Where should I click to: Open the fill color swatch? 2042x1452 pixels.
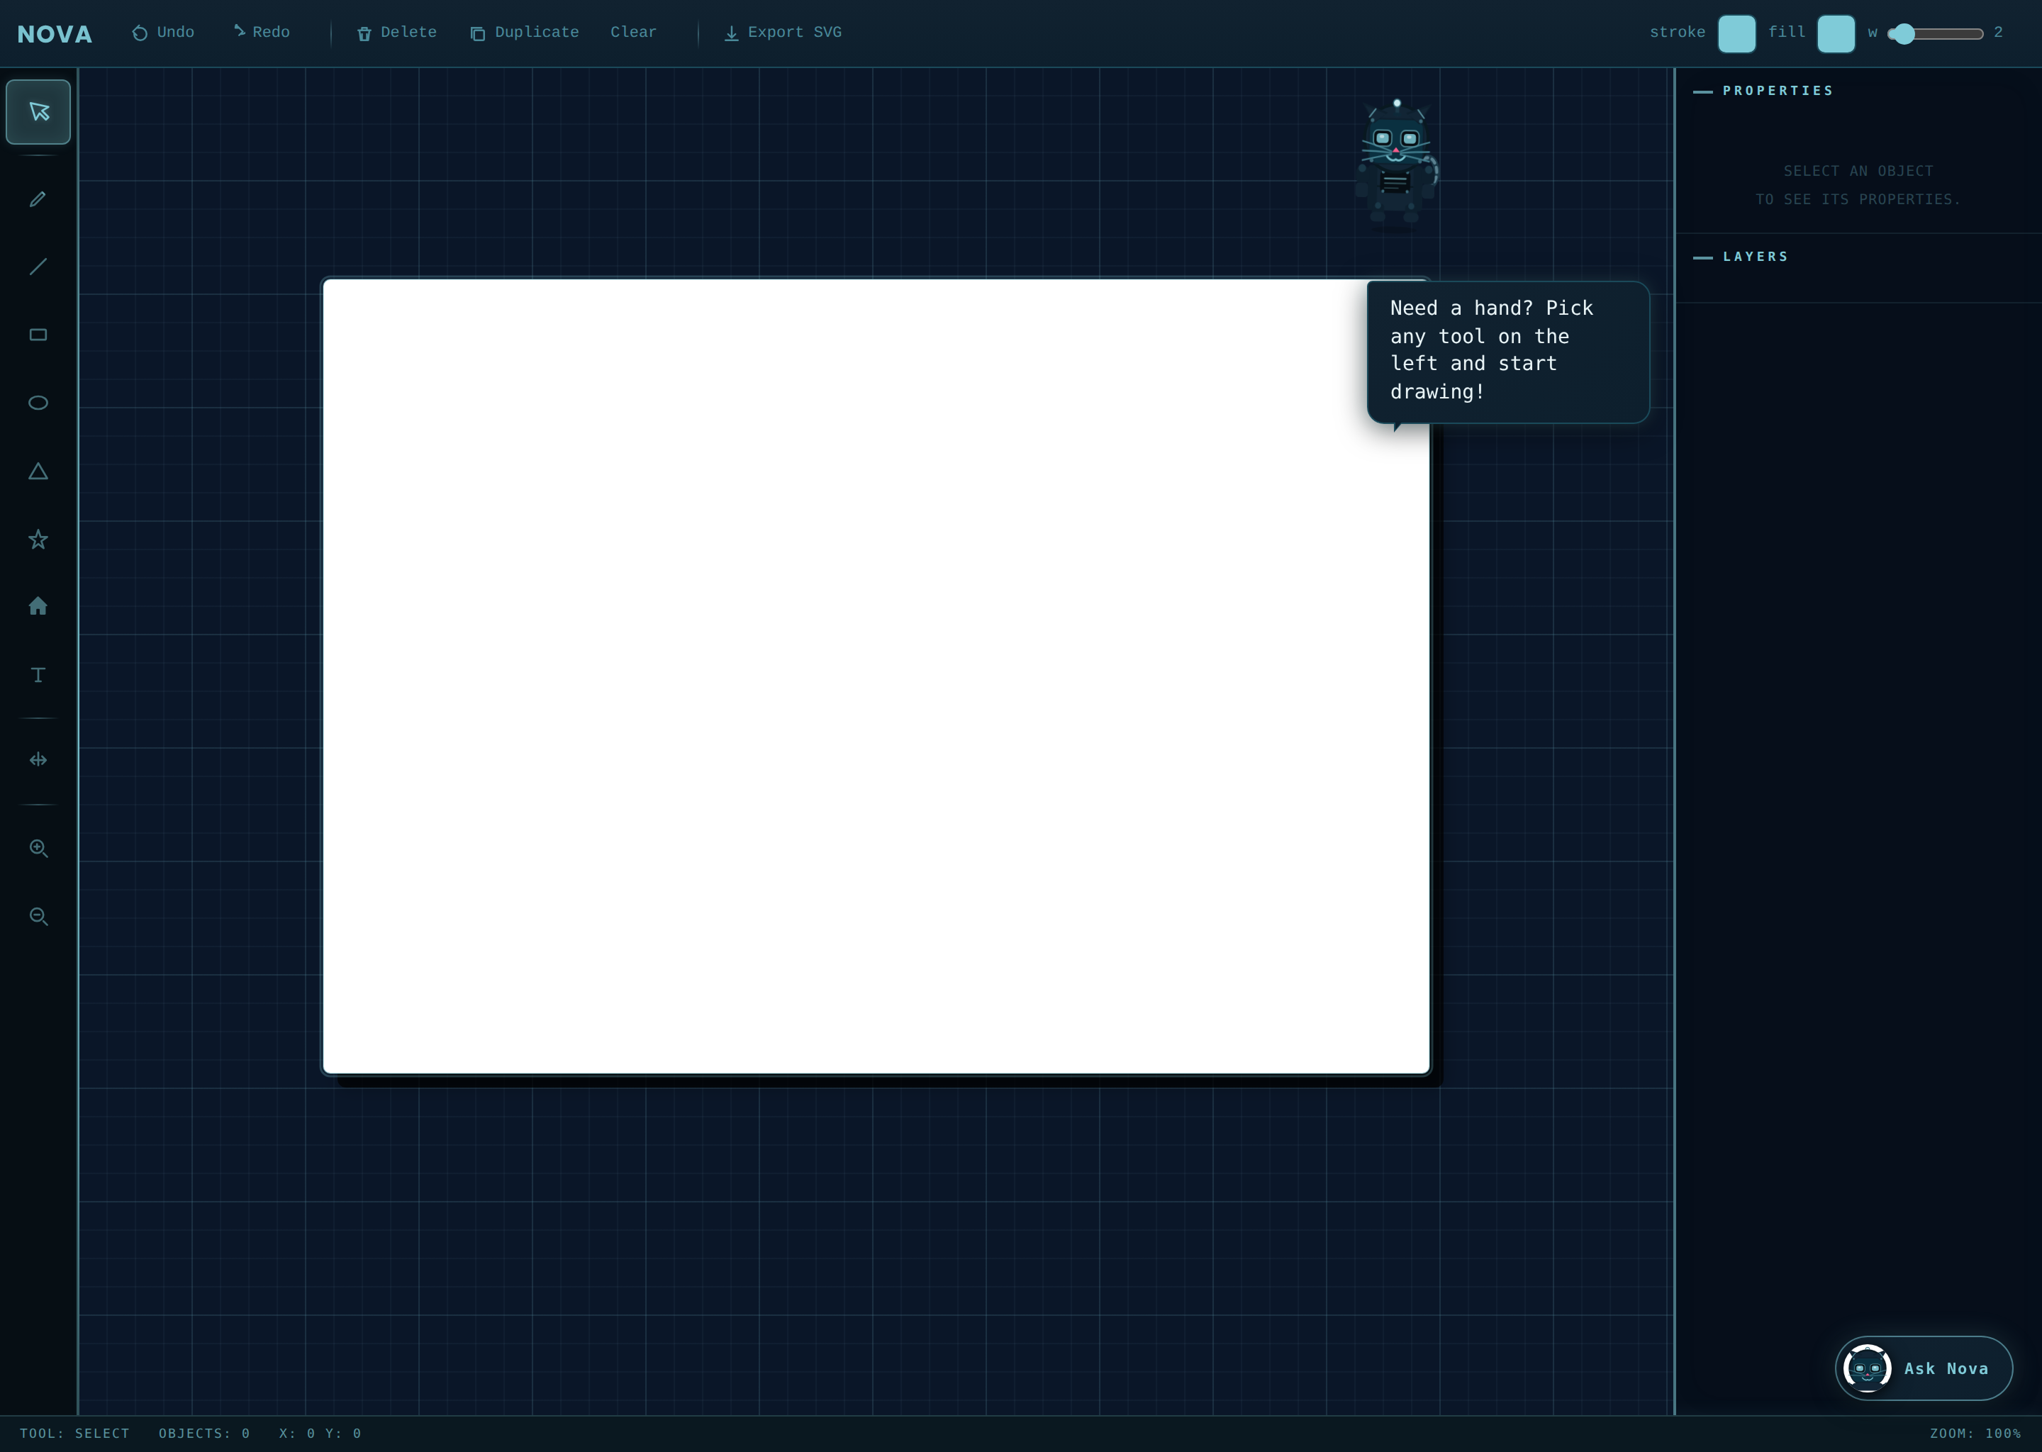coord(1836,34)
